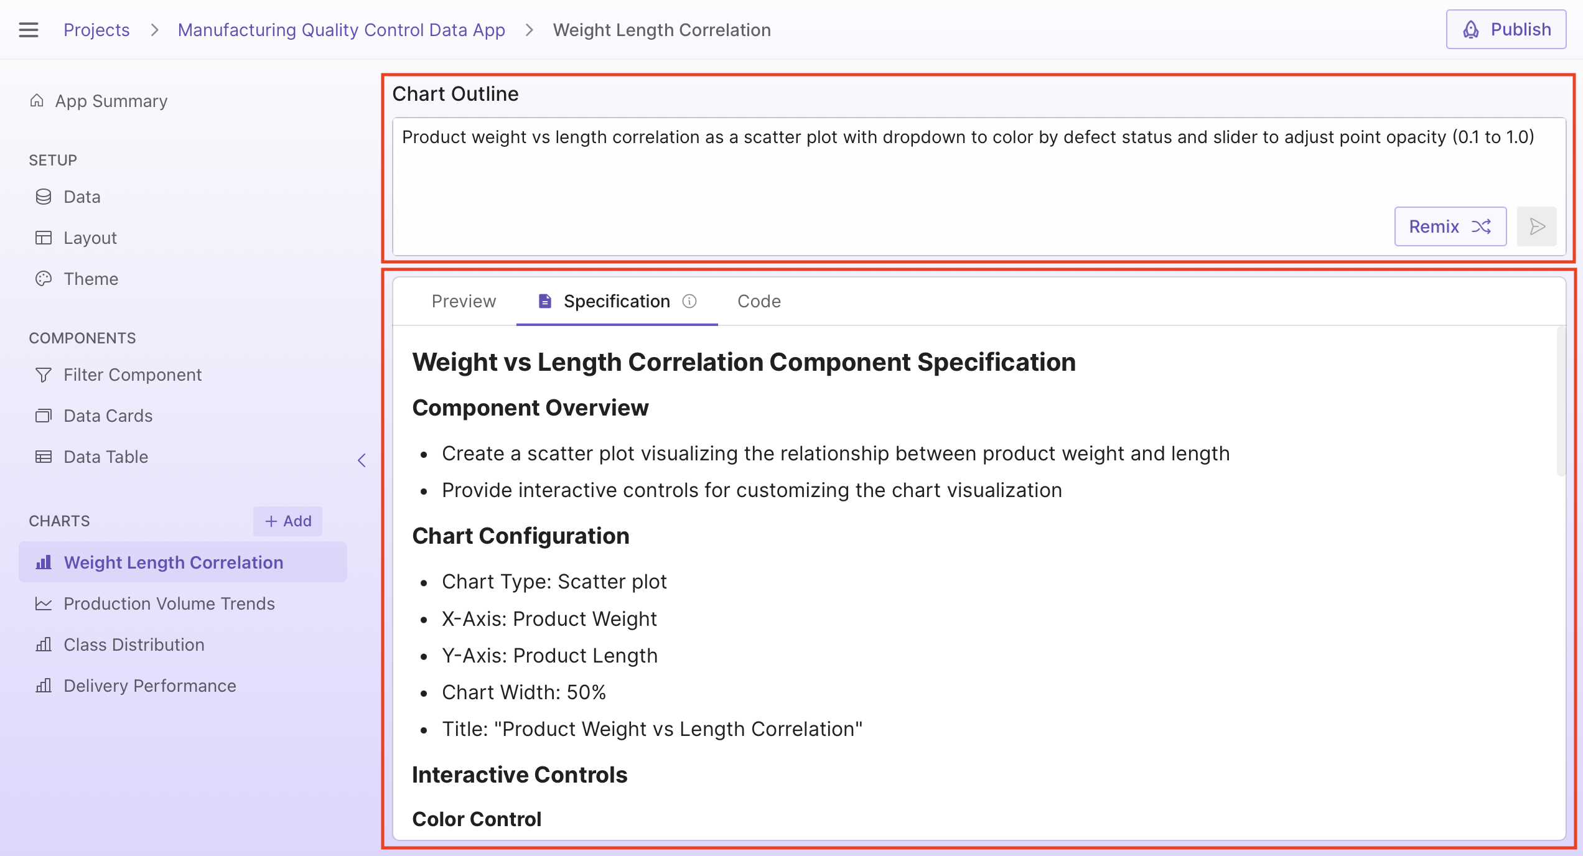Click the Data database icon in sidebar

pos(44,197)
